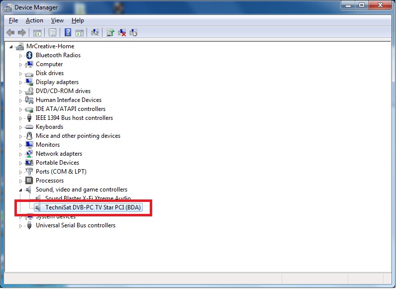The width and height of the screenshot is (396, 289).
Task: Collapse the MrCreative-Home root node
Action: coord(12,46)
